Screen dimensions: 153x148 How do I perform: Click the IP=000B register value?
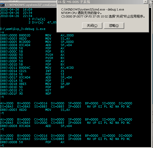tap(75, 139)
